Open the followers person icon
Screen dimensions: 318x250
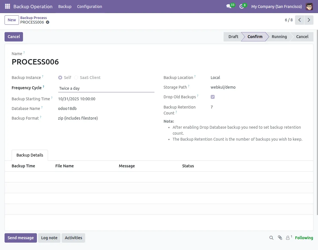(288, 238)
